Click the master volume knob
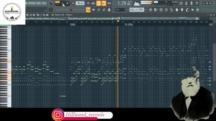 pyautogui.click(x=51, y=3)
